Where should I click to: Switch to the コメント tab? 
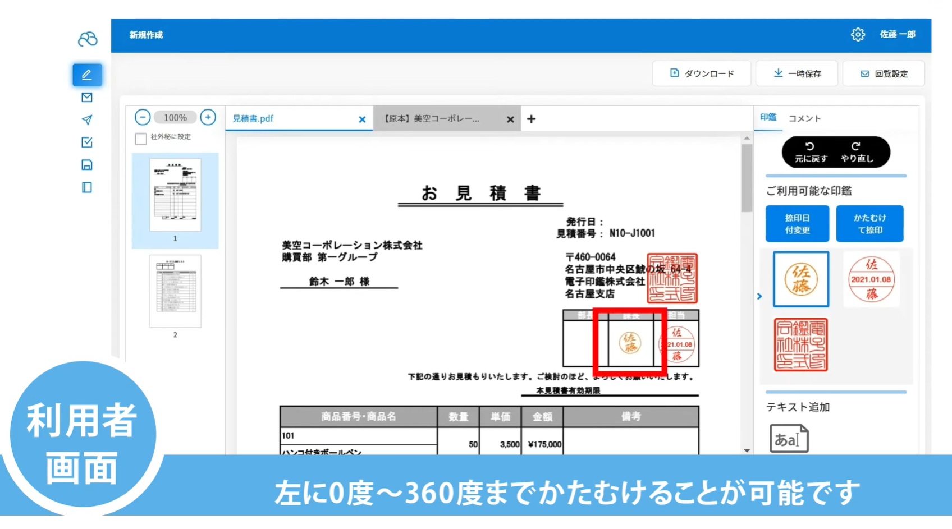click(x=804, y=118)
